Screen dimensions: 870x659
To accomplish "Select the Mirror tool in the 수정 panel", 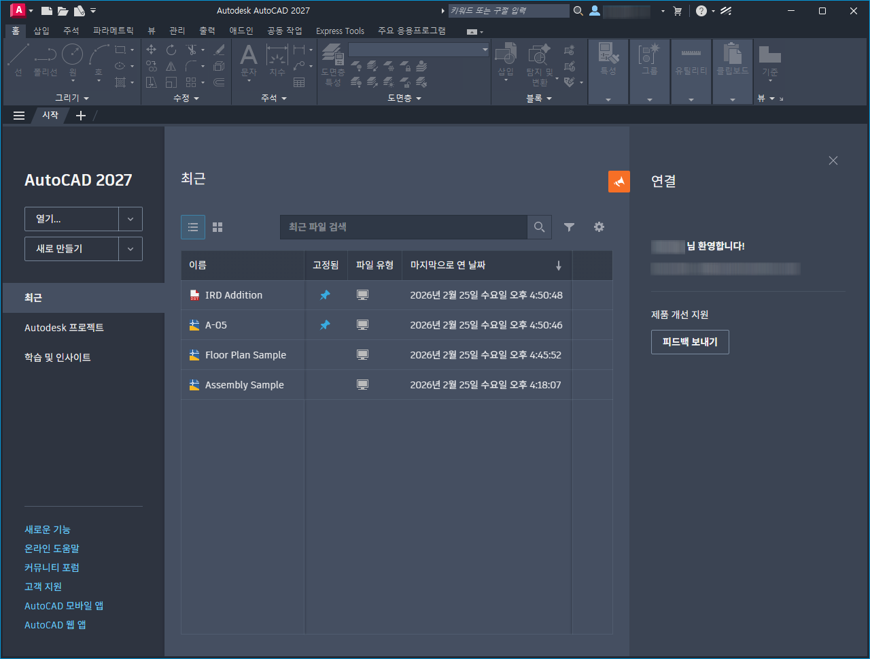I will (171, 66).
